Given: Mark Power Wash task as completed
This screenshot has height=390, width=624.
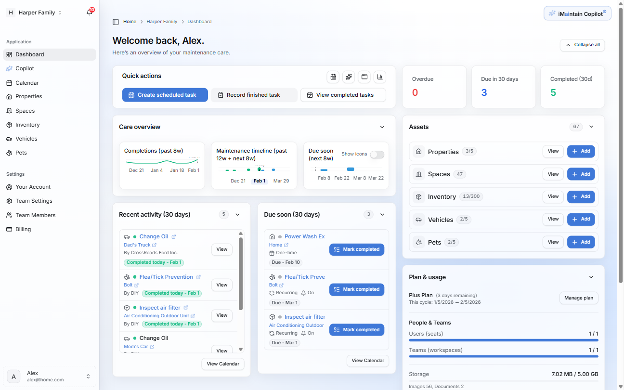Looking at the screenshot, I should pyautogui.click(x=357, y=249).
